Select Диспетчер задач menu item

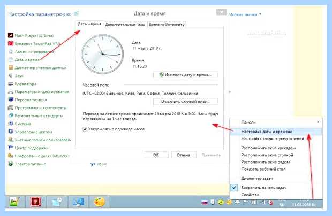click(276, 178)
